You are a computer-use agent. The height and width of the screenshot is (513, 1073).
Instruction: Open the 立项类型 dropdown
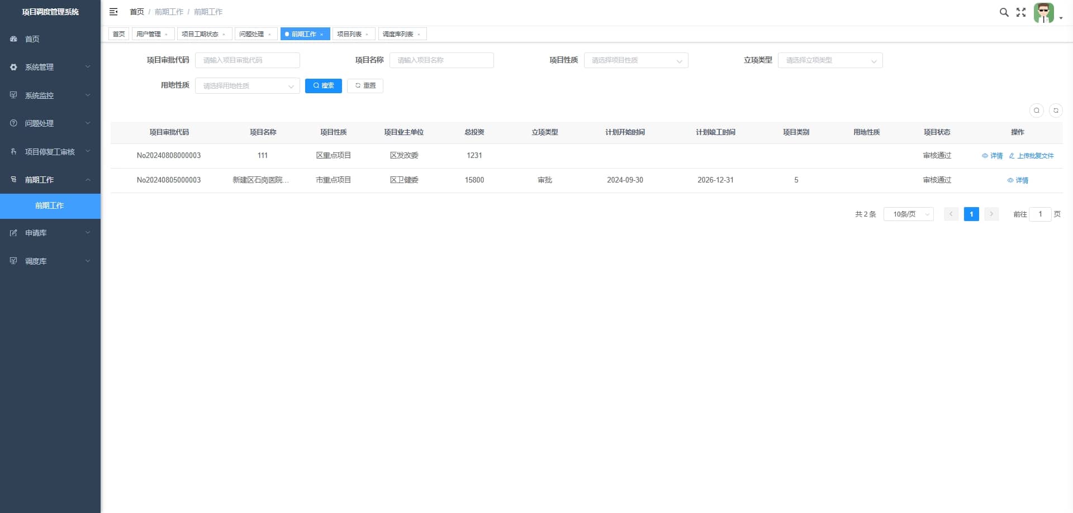click(830, 60)
